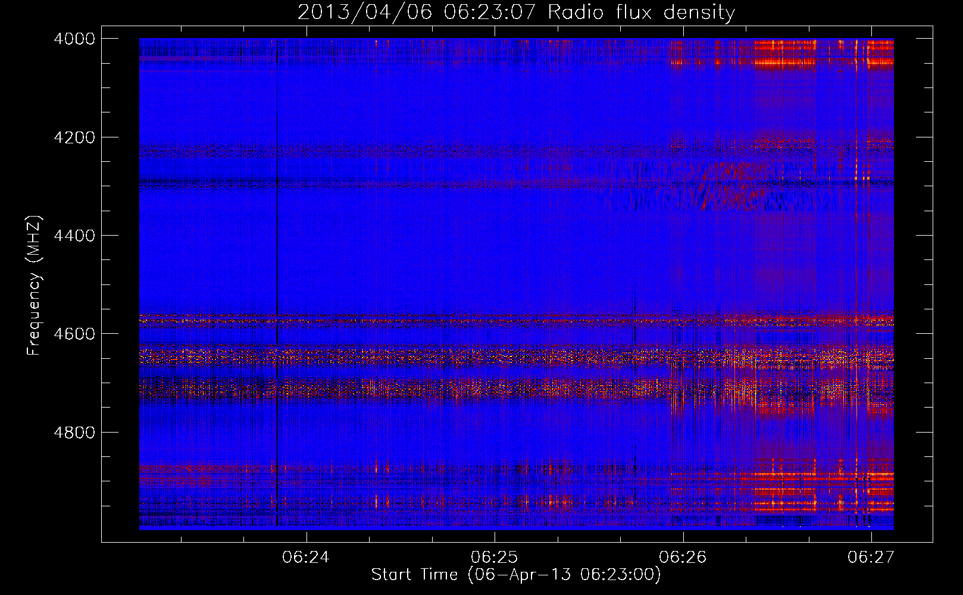This screenshot has height=595, width=963.
Task: Click the 'Start Time (06-Apr-13 06:23:00)' label
Action: tap(516, 575)
